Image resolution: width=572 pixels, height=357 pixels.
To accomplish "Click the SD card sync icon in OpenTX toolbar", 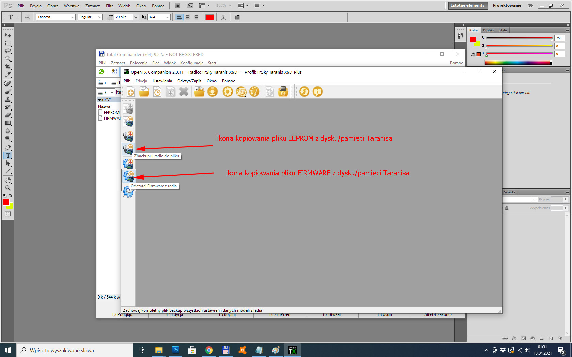I will click(283, 92).
